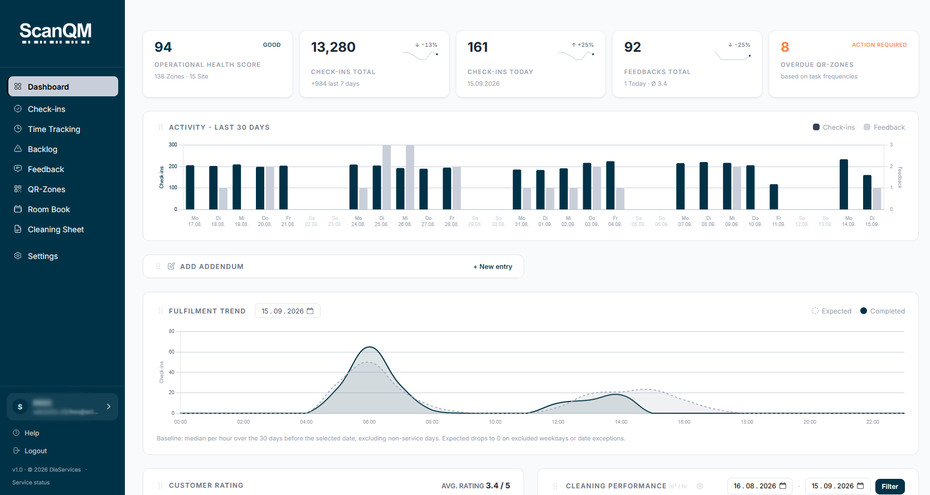Click the Backlog warning triangle icon

(18, 149)
